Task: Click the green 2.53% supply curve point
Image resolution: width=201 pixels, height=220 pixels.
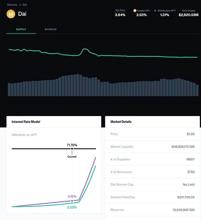Action: 72,203
